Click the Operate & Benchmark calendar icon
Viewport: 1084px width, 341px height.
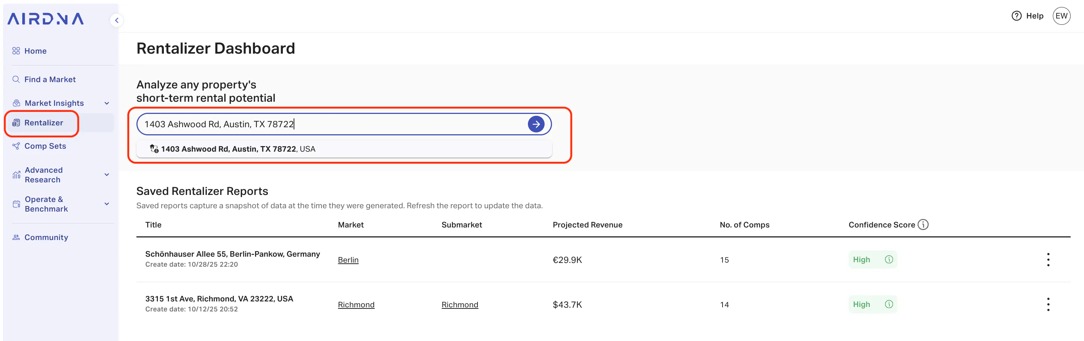click(16, 204)
